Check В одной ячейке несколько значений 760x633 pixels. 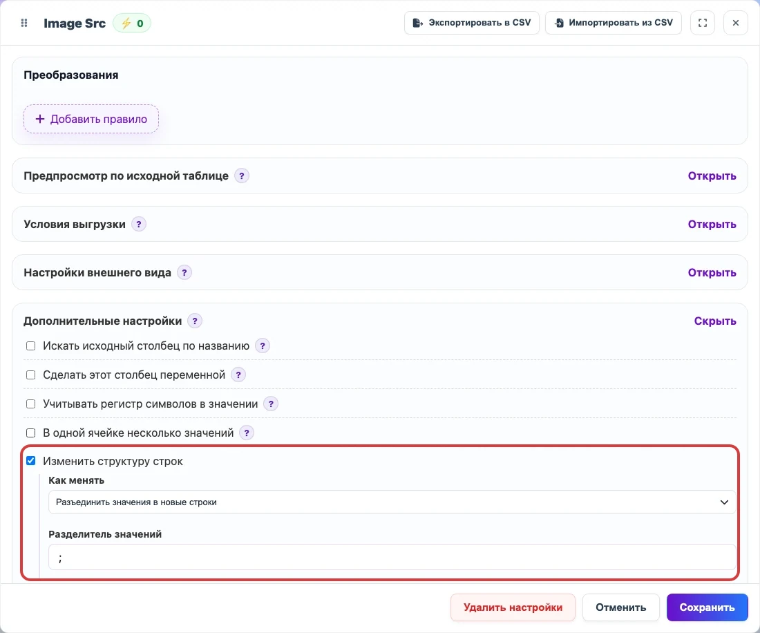[30, 433]
